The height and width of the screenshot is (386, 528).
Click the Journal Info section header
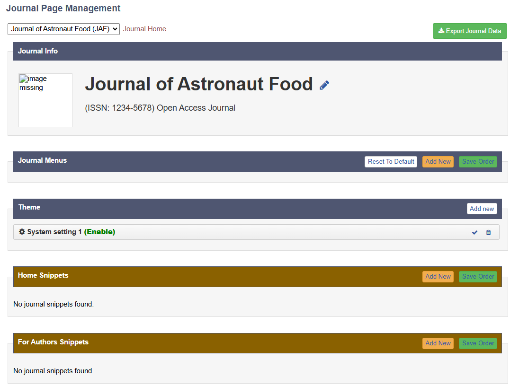coord(38,51)
